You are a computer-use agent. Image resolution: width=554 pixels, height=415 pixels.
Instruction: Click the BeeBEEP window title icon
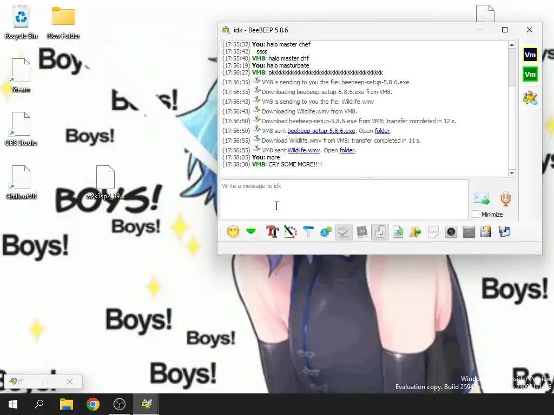(x=226, y=30)
